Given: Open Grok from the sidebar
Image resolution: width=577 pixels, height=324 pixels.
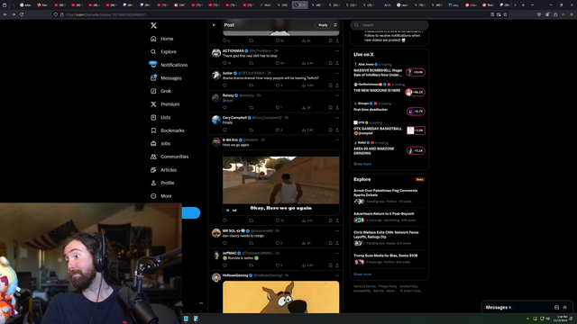Looking at the screenshot, I should click(160, 91).
